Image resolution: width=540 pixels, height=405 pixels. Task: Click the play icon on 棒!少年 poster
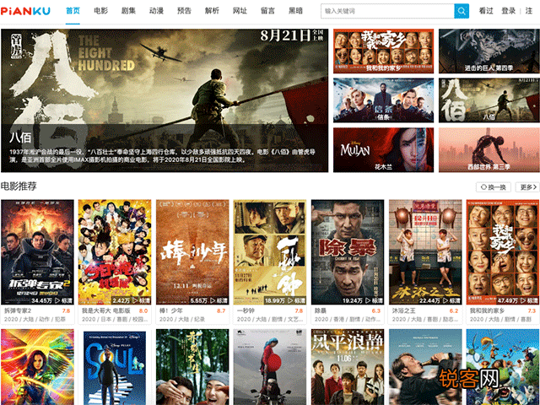pyautogui.click(x=213, y=300)
